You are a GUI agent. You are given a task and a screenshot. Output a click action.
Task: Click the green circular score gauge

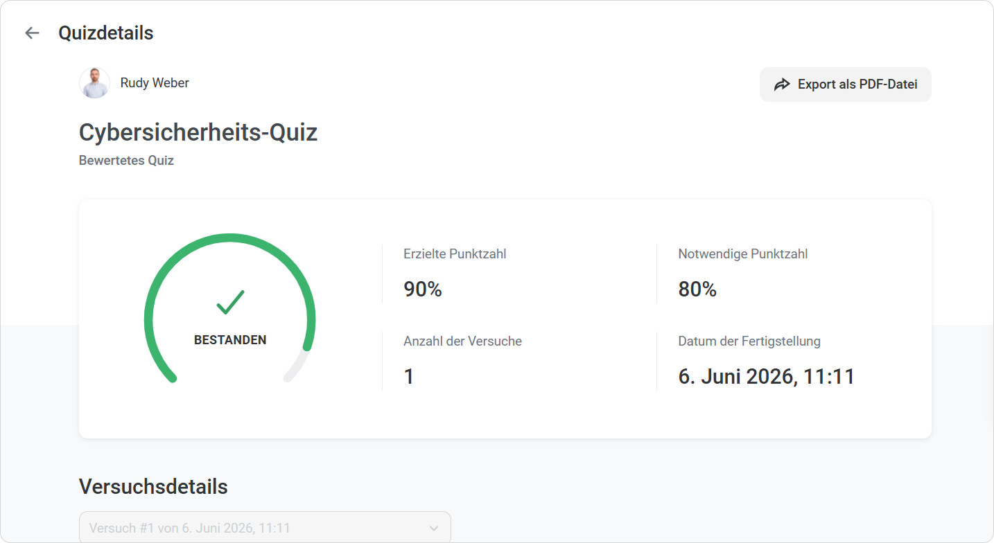coord(230,308)
